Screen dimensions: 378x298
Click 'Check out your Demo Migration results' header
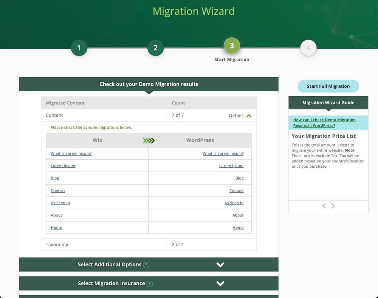[x=149, y=84]
